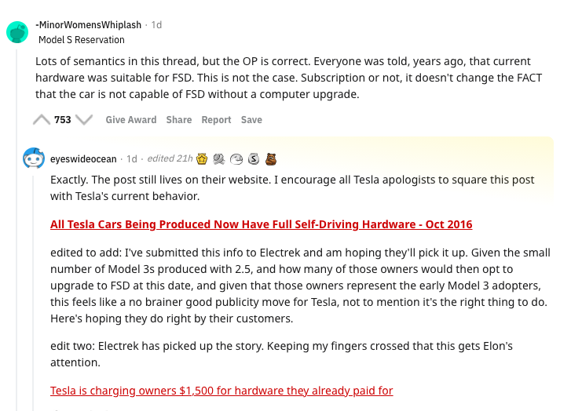Viewport: 582px width, 411px height.
Task: Save the top comment
Action: point(251,120)
